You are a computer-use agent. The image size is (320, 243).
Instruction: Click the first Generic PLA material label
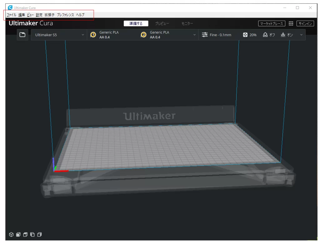(x=109, y=32)
